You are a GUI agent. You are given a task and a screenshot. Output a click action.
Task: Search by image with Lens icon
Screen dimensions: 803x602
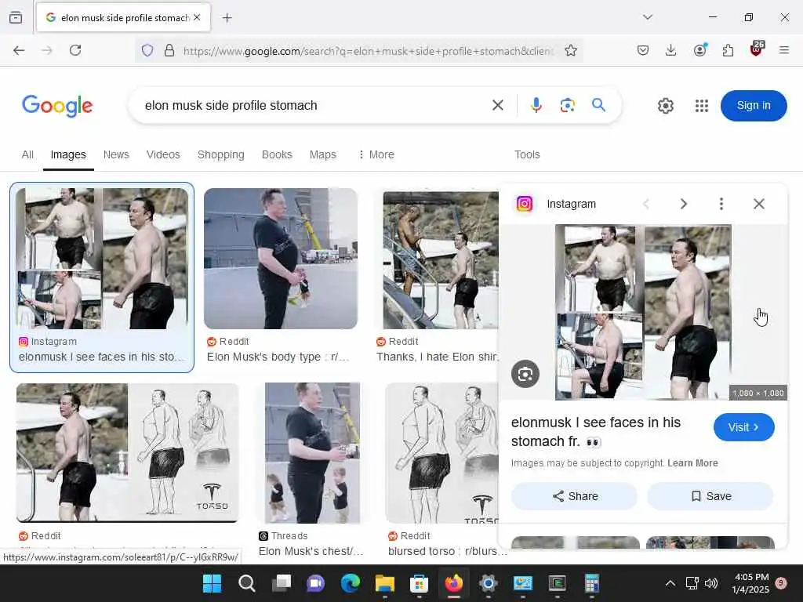click(x=568, y=106)
